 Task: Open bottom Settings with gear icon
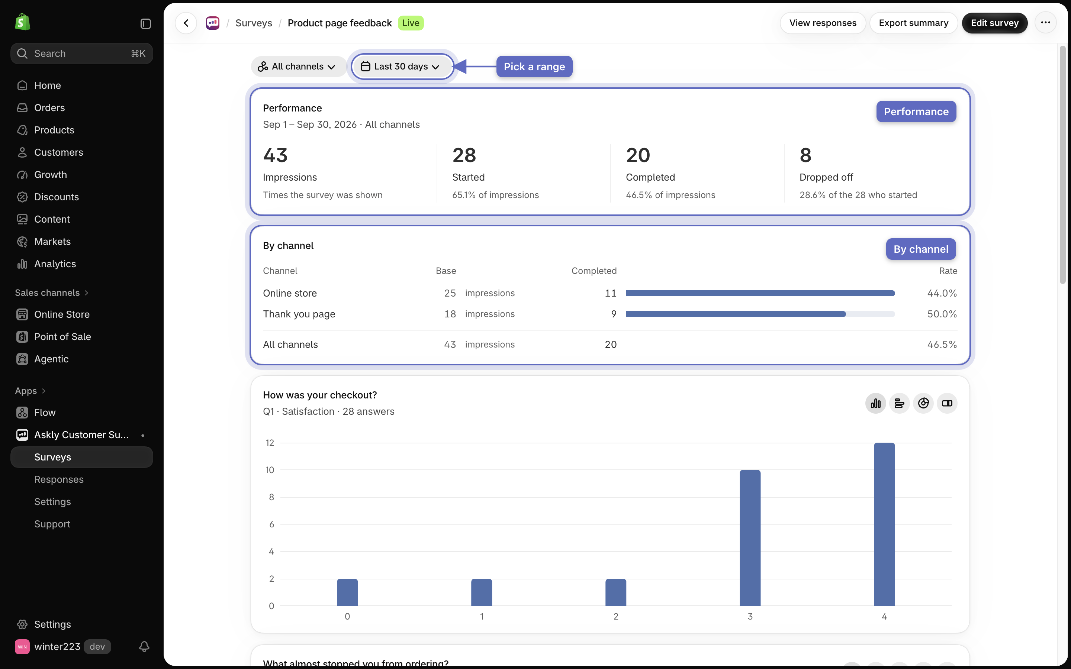(82, 624)
